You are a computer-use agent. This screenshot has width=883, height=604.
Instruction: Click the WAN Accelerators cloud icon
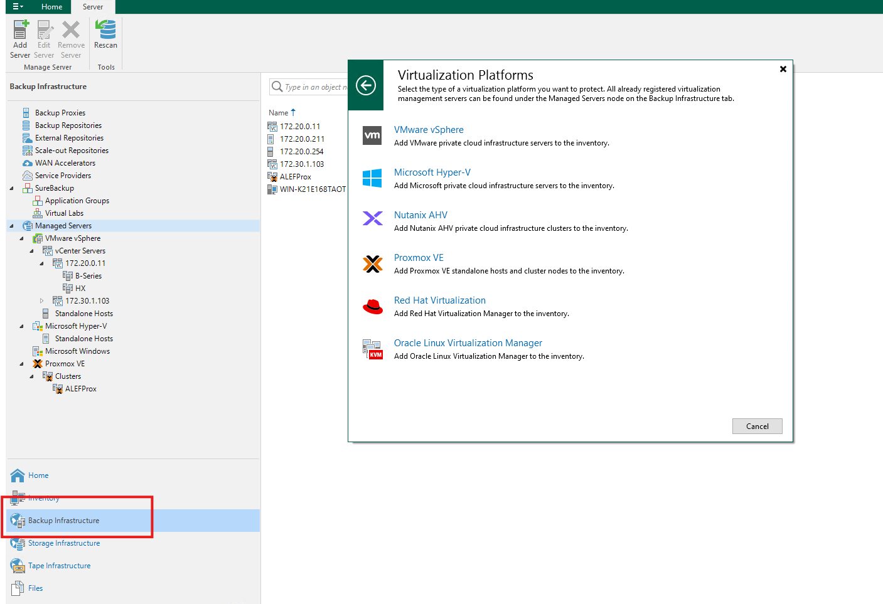click(27, 163)
